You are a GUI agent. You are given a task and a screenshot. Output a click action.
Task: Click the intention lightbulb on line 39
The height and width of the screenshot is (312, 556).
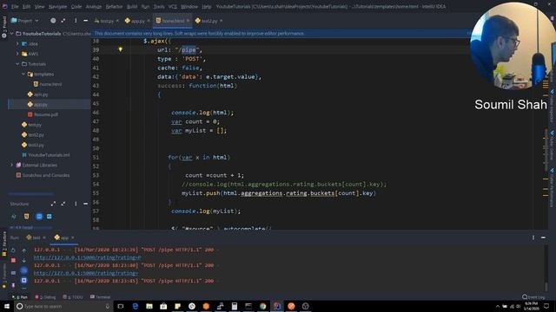pos(121,49)
